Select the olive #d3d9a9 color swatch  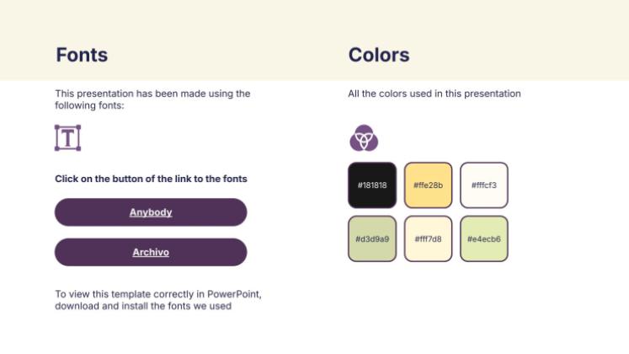pyautogui.click(x=372, y=239)
